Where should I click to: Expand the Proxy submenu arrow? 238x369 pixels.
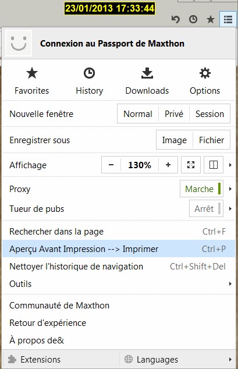(x=230, y=189)
